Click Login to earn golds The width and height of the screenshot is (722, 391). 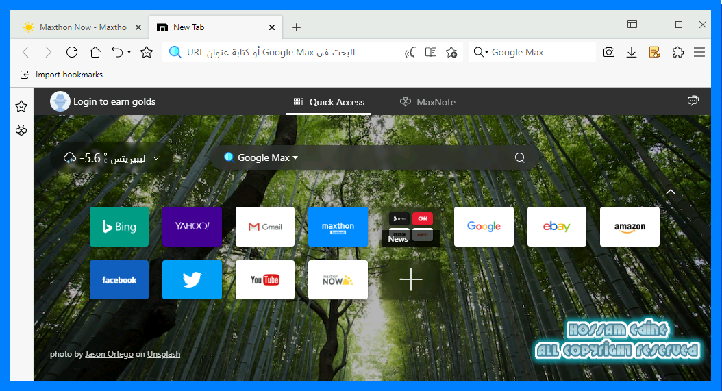pyautogui.click(x=114, y=102)
